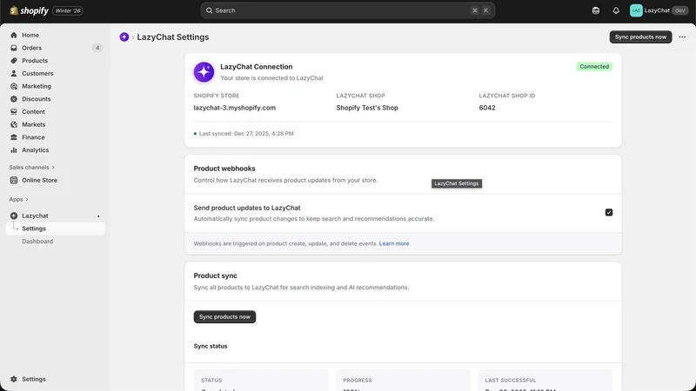The height and width of the screenshot is (391, 696).
Task: Click the Product webhooks heading
Action: 224,169
